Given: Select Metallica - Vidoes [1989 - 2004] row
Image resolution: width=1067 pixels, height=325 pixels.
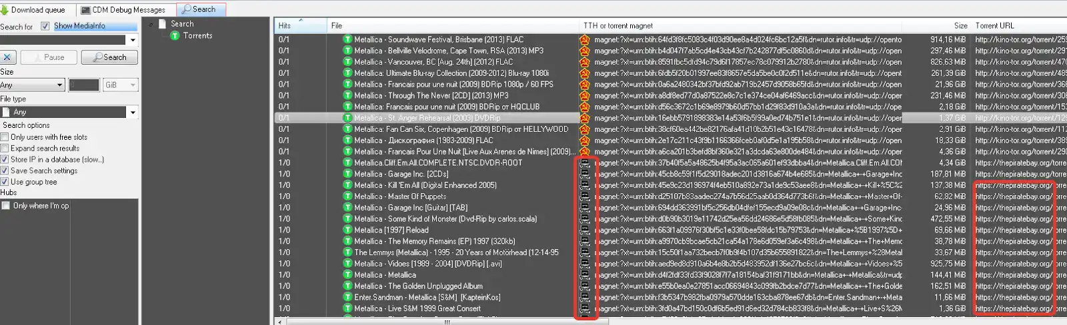Looking at the screenshot, I should [670, 264].
